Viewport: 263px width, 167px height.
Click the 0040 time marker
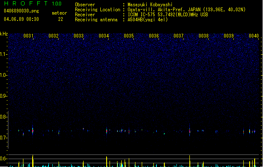[x=254, y=36]
